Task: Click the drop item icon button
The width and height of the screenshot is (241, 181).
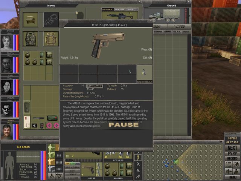Action: (x=52, y=176)
